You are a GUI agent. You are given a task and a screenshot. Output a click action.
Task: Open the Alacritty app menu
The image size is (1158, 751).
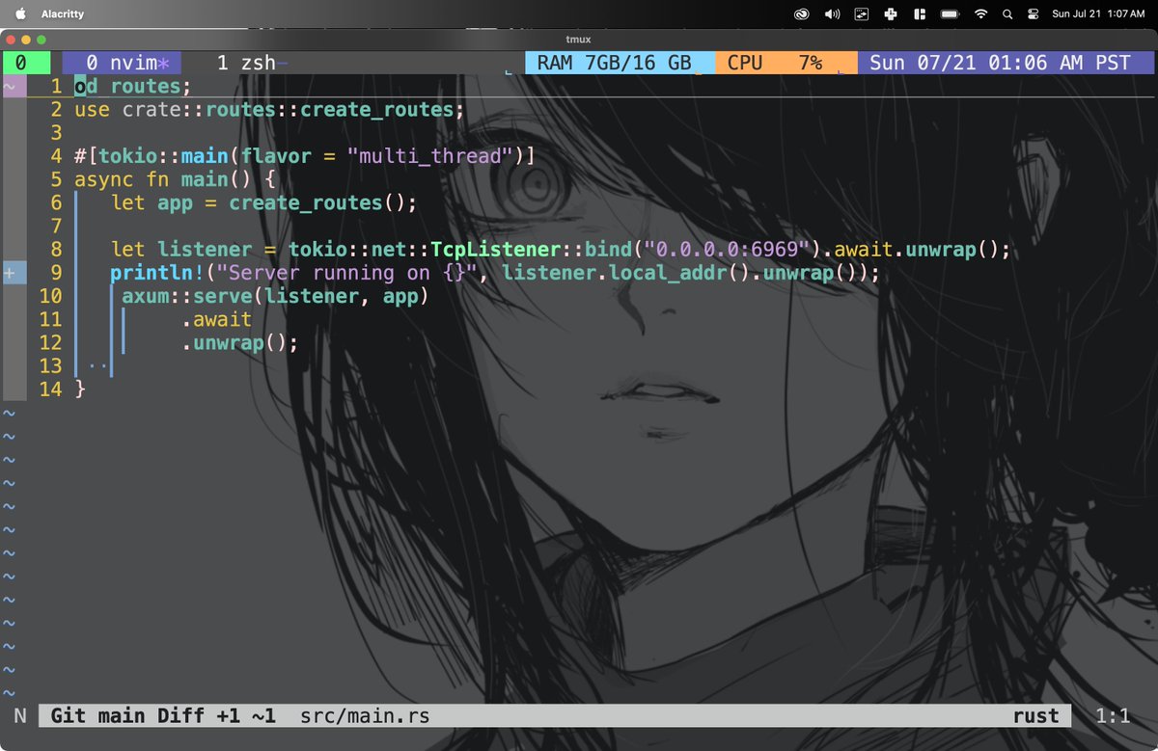62,14
